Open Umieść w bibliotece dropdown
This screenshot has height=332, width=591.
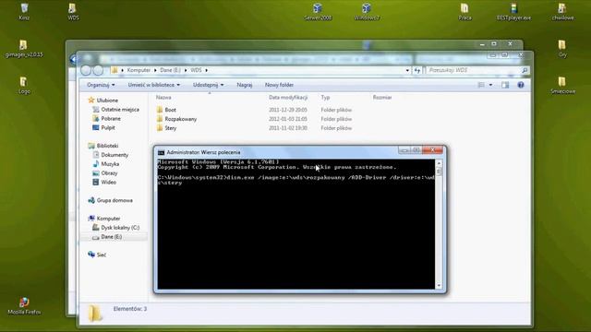tap(154, 85)
